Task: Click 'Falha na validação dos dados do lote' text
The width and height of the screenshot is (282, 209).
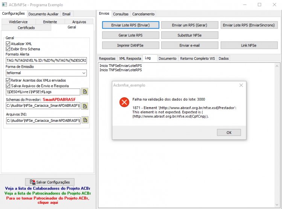Action: click(x=169, y=99)
